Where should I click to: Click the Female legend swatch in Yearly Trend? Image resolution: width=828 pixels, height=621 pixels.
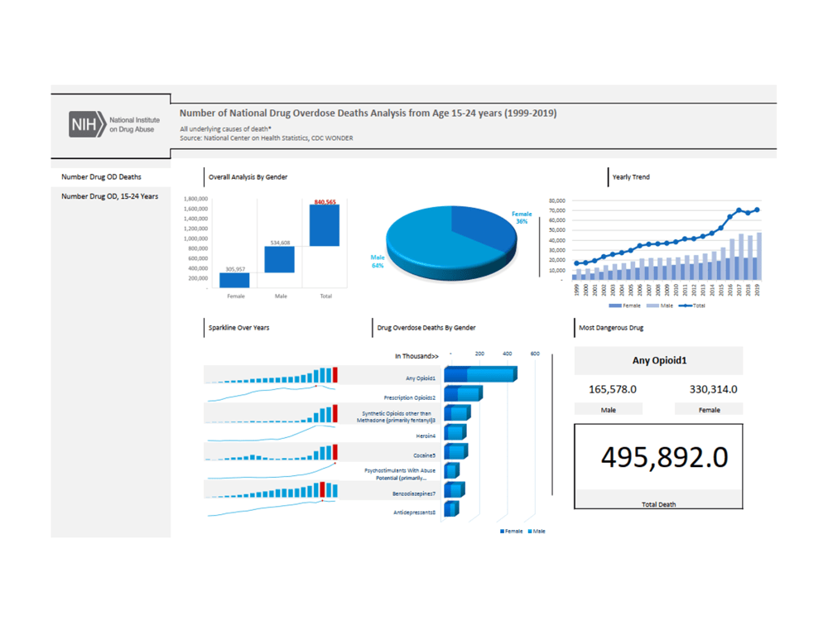point(614,306)
